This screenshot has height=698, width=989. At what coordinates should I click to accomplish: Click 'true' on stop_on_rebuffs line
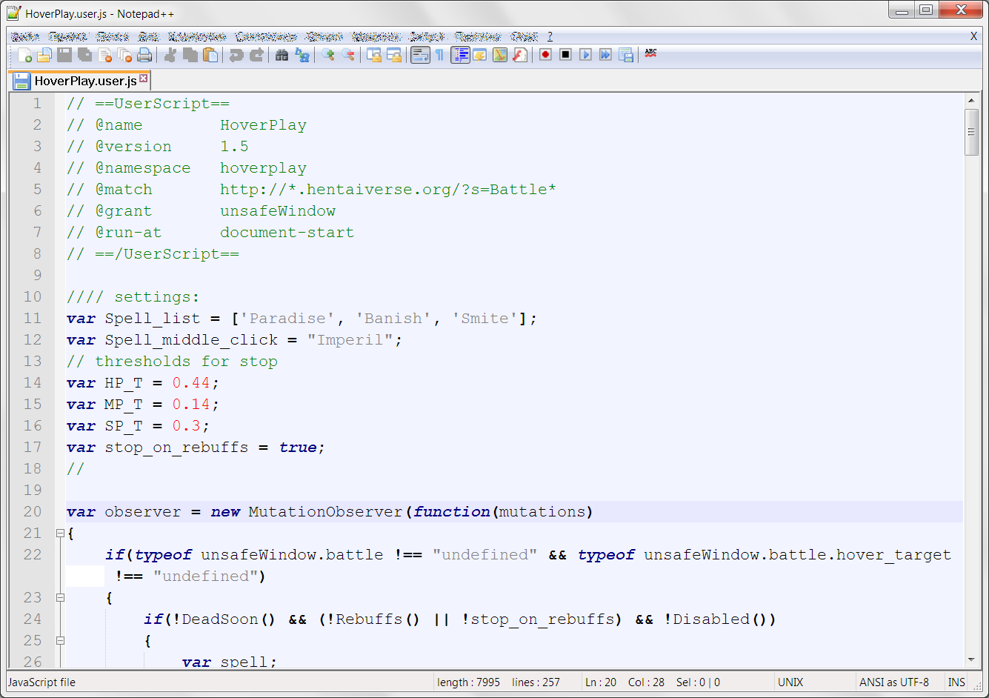298,448
